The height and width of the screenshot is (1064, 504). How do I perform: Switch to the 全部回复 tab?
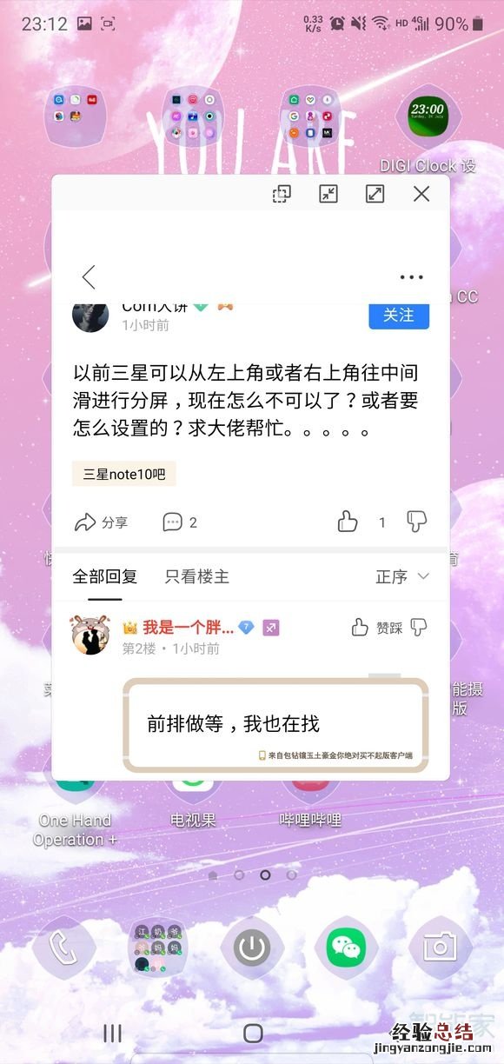[x=104, y=575]
